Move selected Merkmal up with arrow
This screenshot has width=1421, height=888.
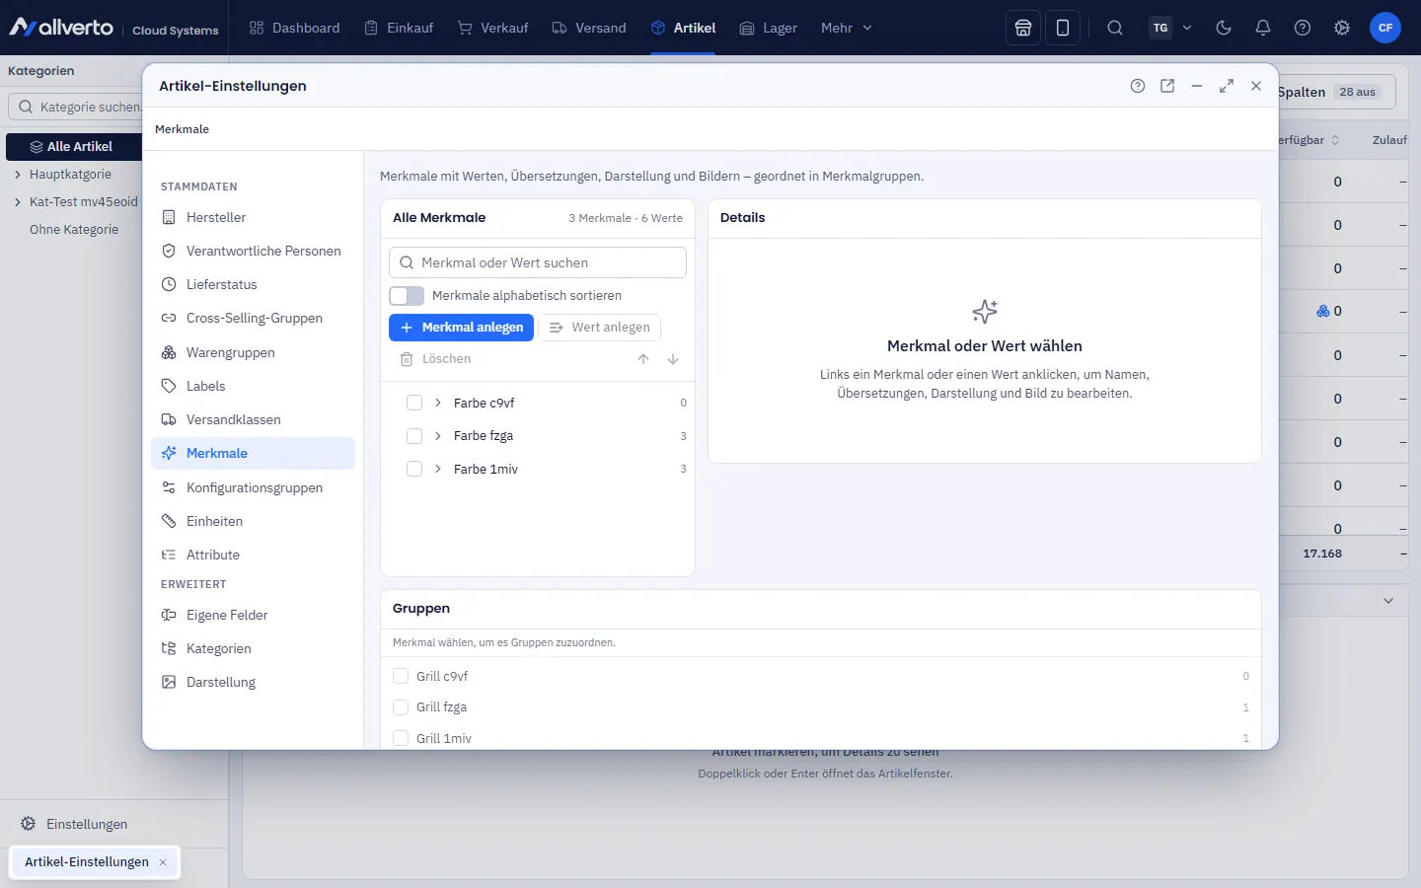[643, 359]
